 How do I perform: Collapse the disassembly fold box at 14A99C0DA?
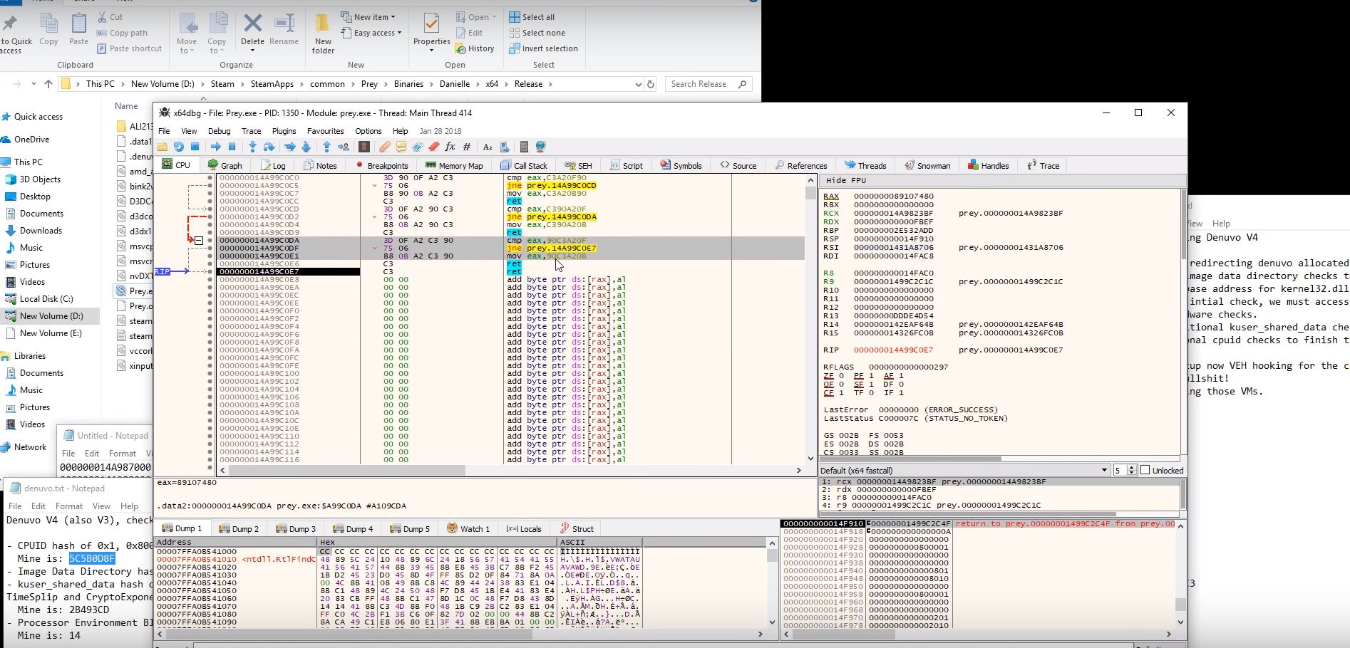point(199,241)
